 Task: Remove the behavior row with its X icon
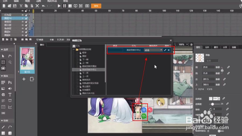[169, 50]
